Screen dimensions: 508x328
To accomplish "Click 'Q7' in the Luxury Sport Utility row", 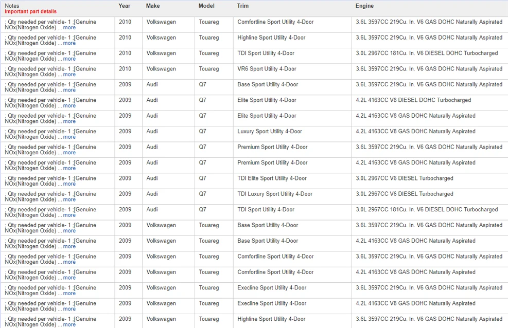I will coord(202,131).
